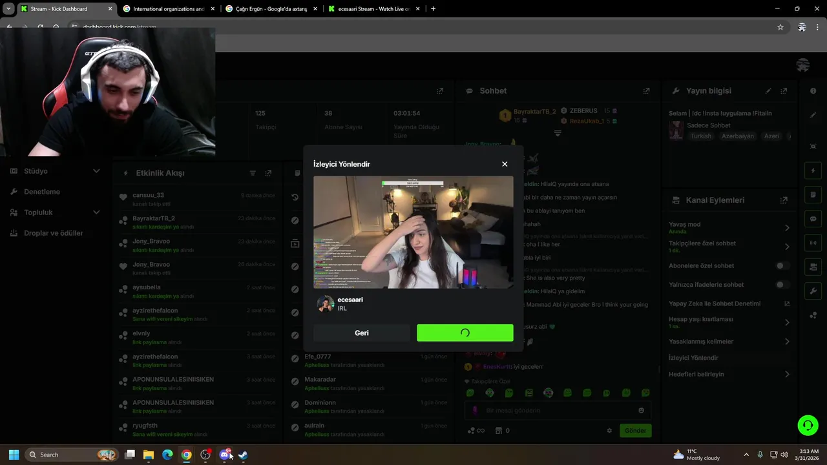Click the Turkish tag
The height and width of the screenshot is (465, 827).
(700, 136)
